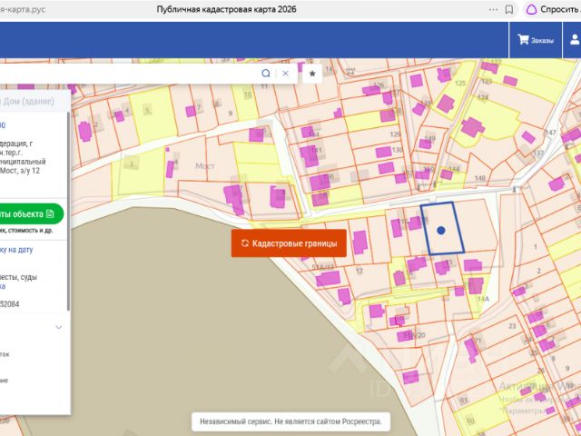Click the search magnifier icon

click(x=266, y=74)
